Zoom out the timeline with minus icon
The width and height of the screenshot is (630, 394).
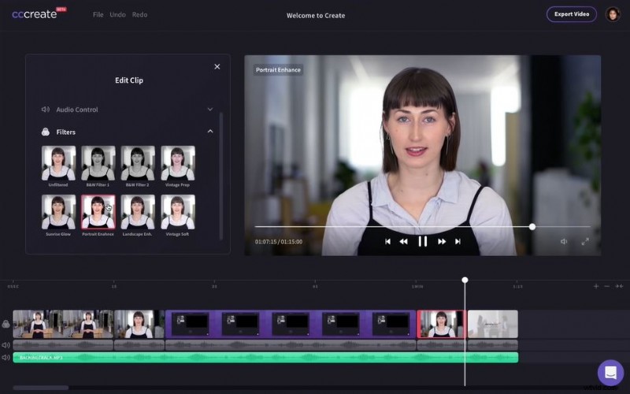(606, 286)
